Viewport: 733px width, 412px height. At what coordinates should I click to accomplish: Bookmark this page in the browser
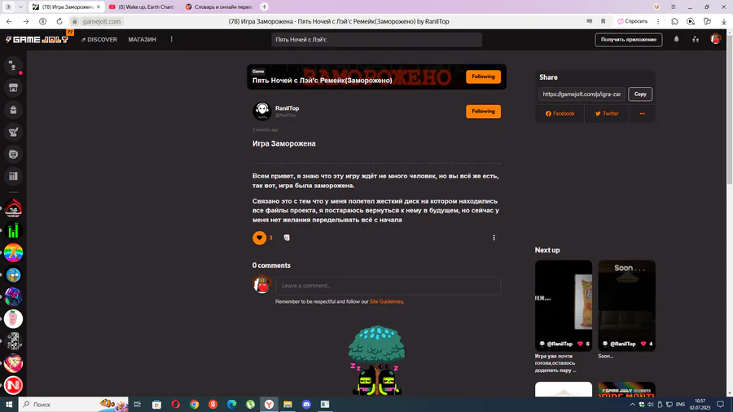click(603, 21)
